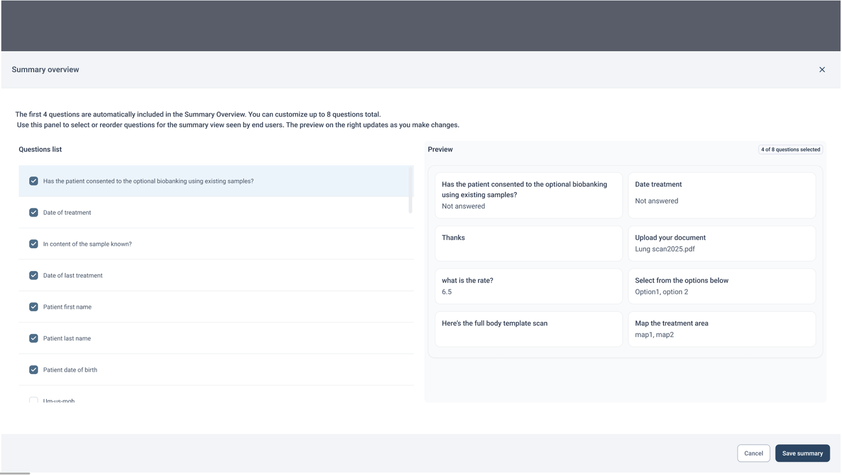Image resolution: width=842 pixels, height=475 pixels.
Task: Click the "Patient last name" question text
Action: 67,339
